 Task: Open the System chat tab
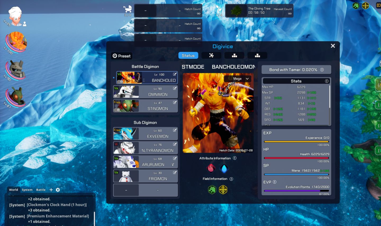pyautogui.click(x=27, y=190)
